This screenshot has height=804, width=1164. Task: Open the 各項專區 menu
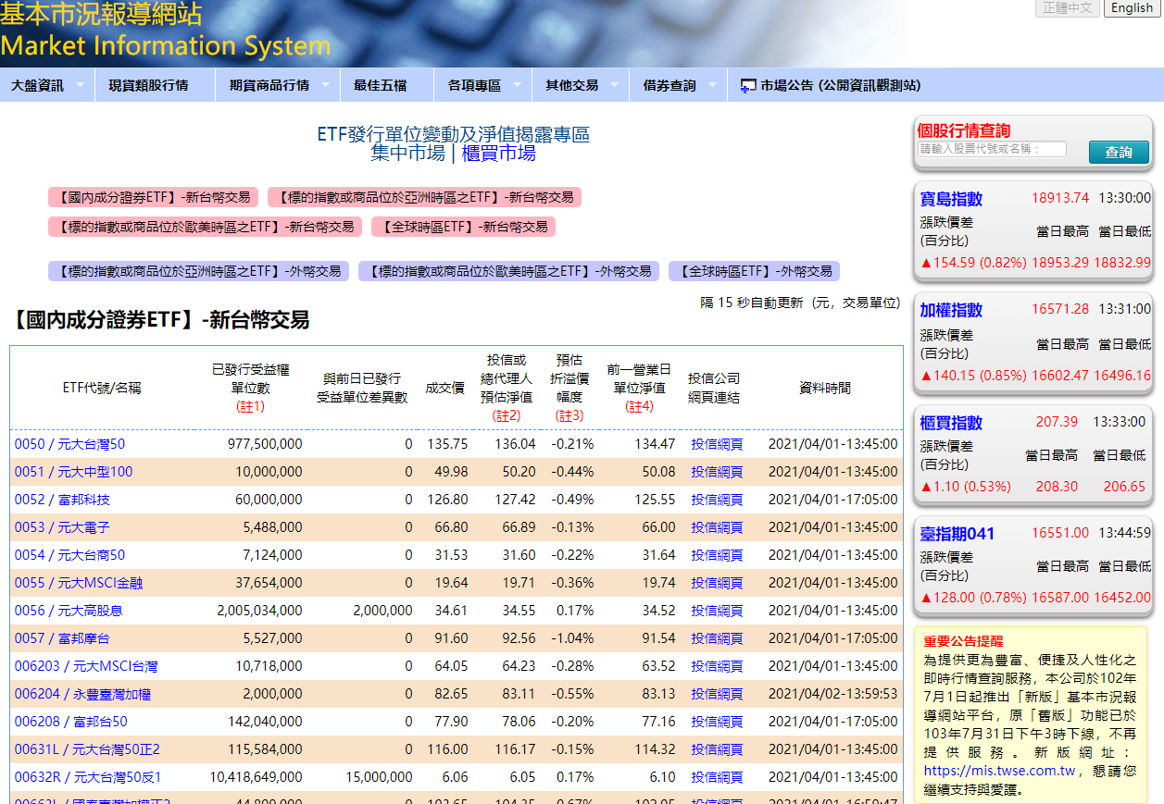pos(474,85)
